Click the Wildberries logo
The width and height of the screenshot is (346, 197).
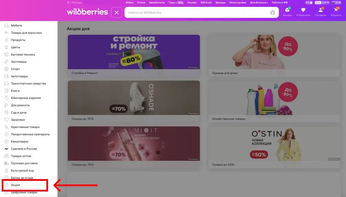pyautogui.click(x=87, y=12)
